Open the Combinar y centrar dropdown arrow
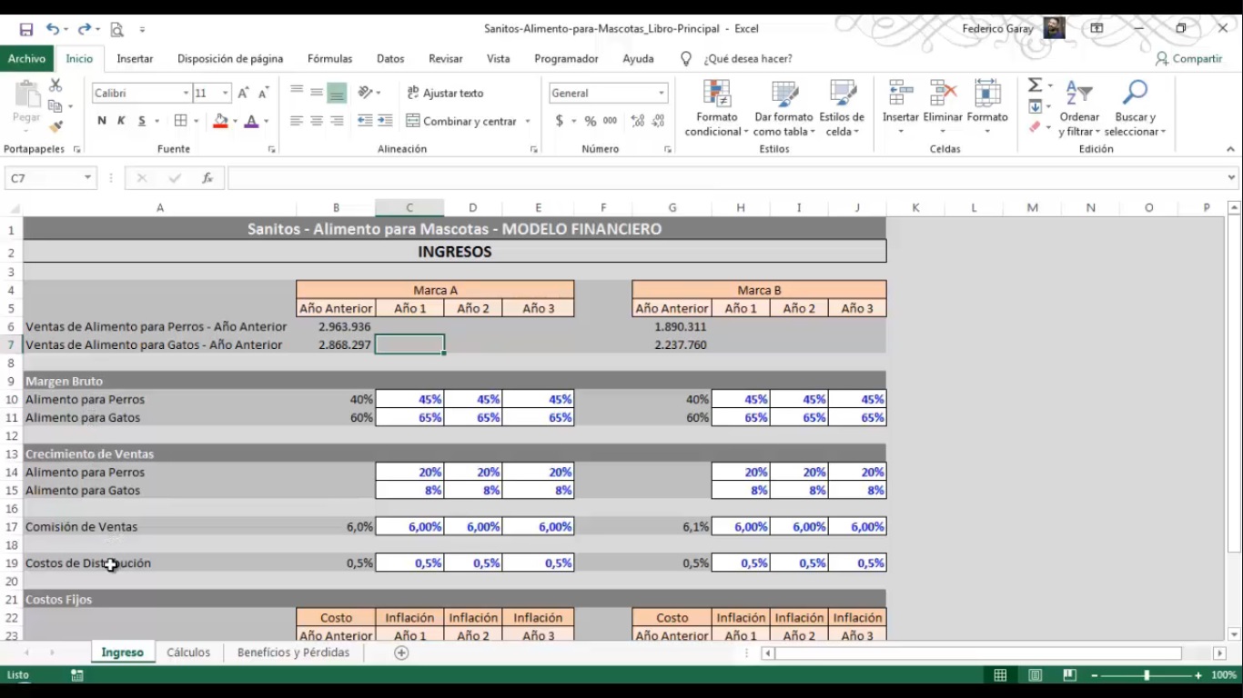This screenshot has height=698, width=1243. (x=528, y=121)
